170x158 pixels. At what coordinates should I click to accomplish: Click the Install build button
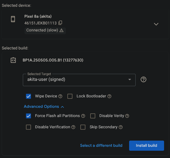coord(146,146)
